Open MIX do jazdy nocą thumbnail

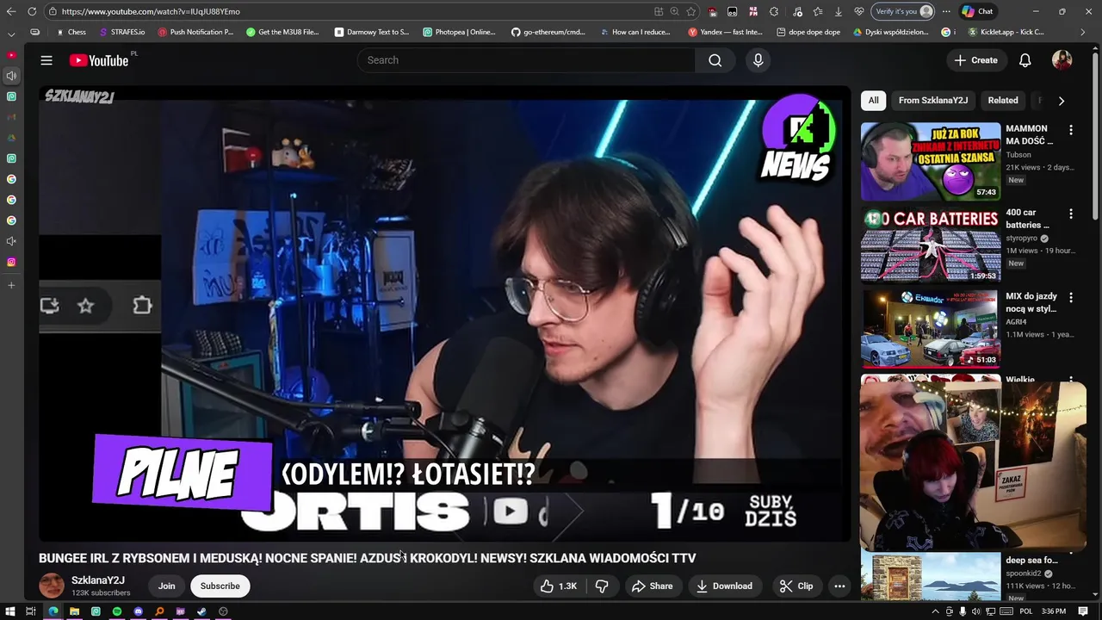(931, 328)
